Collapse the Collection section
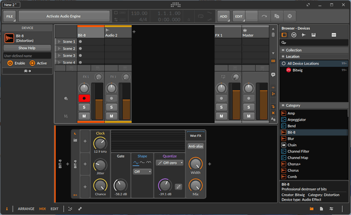This screenshot has width=351, height=215. [314, 50]
